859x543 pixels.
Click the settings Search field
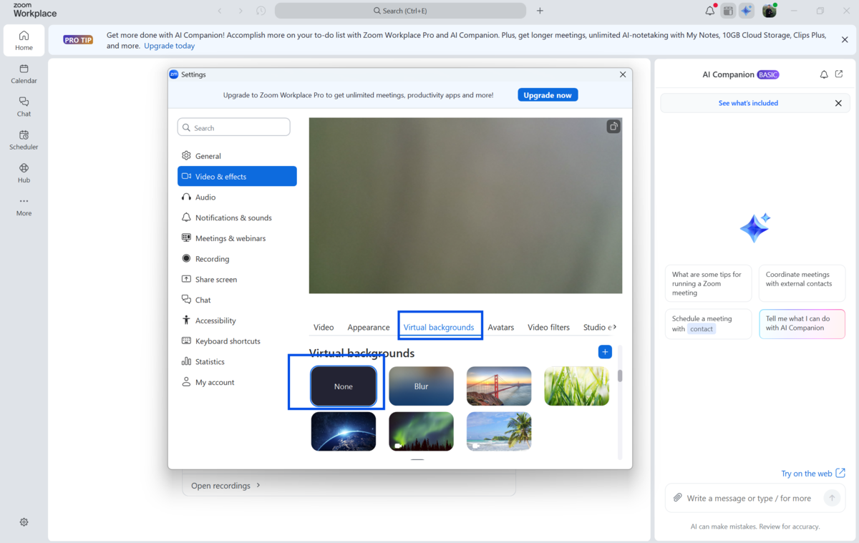click(x=234, y=127)
